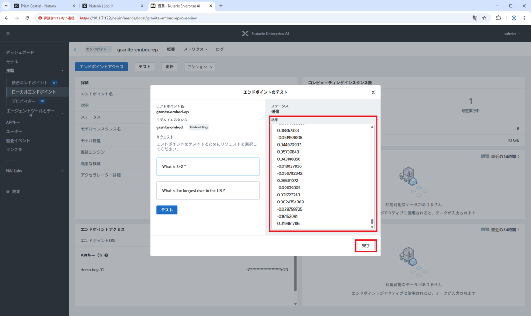Click the results scrollbar down arrow
This screenshot has height=316, width=531.
(x=372, y=227)
